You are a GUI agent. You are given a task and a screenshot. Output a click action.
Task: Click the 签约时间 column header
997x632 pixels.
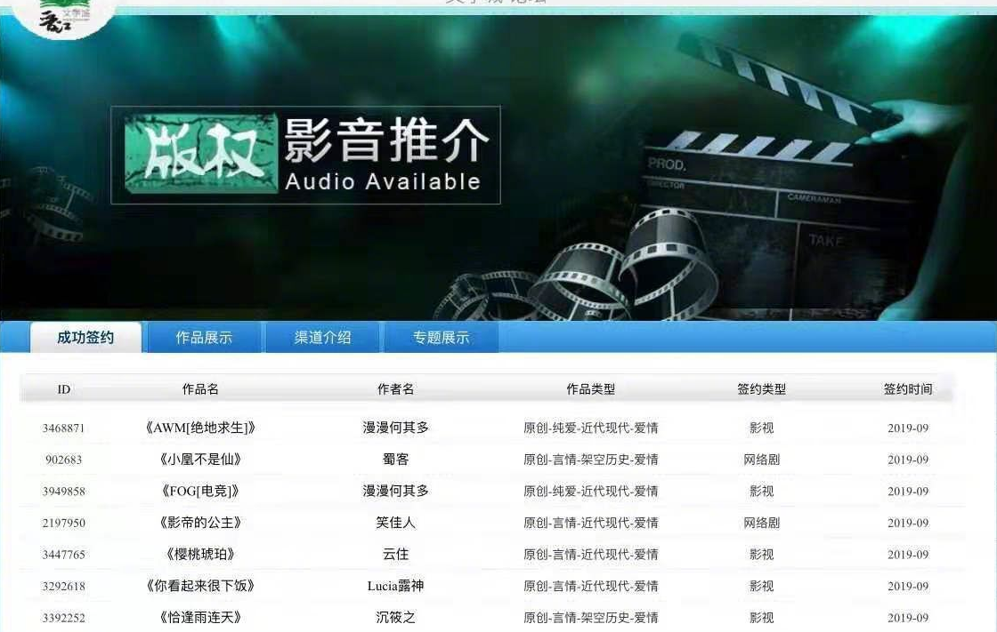[907, 389]
